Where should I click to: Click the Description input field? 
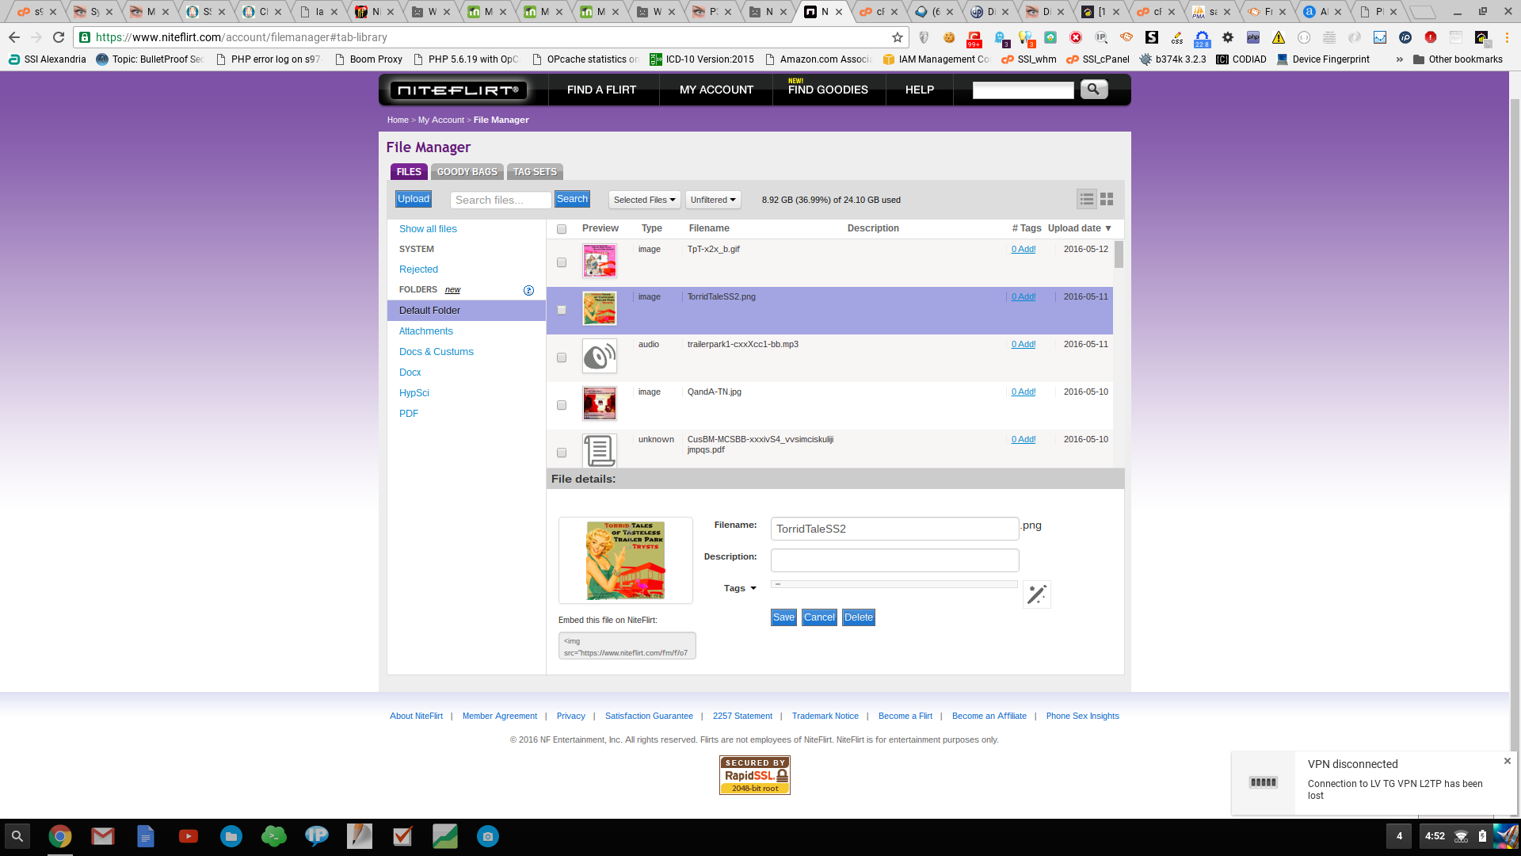pyautogui.click(x=894, y=560)
